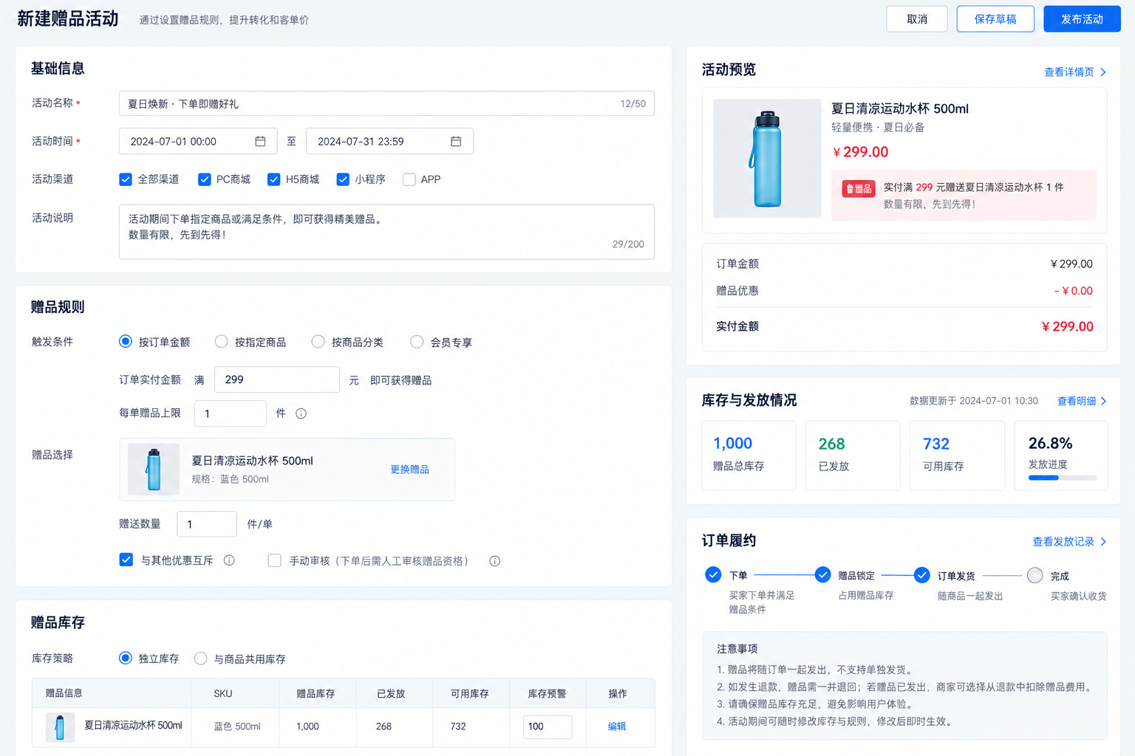
Task: Click large bottle image in 活动预览
Action: (x=767, y=159)
